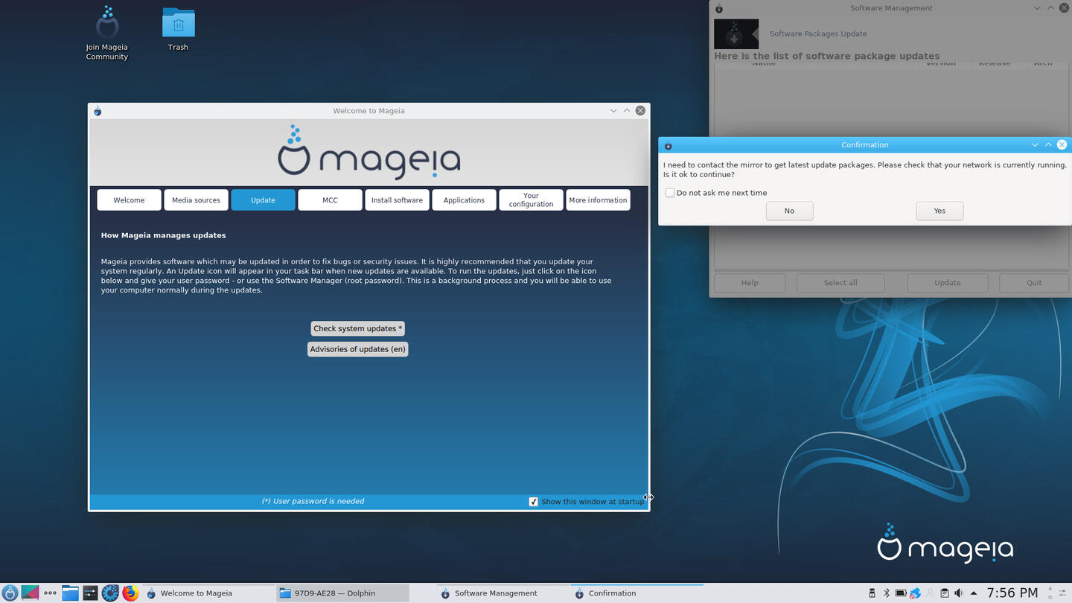Maximize the Software Management window
Viewport: 1072px width, 603px height.
point(1050,8)
